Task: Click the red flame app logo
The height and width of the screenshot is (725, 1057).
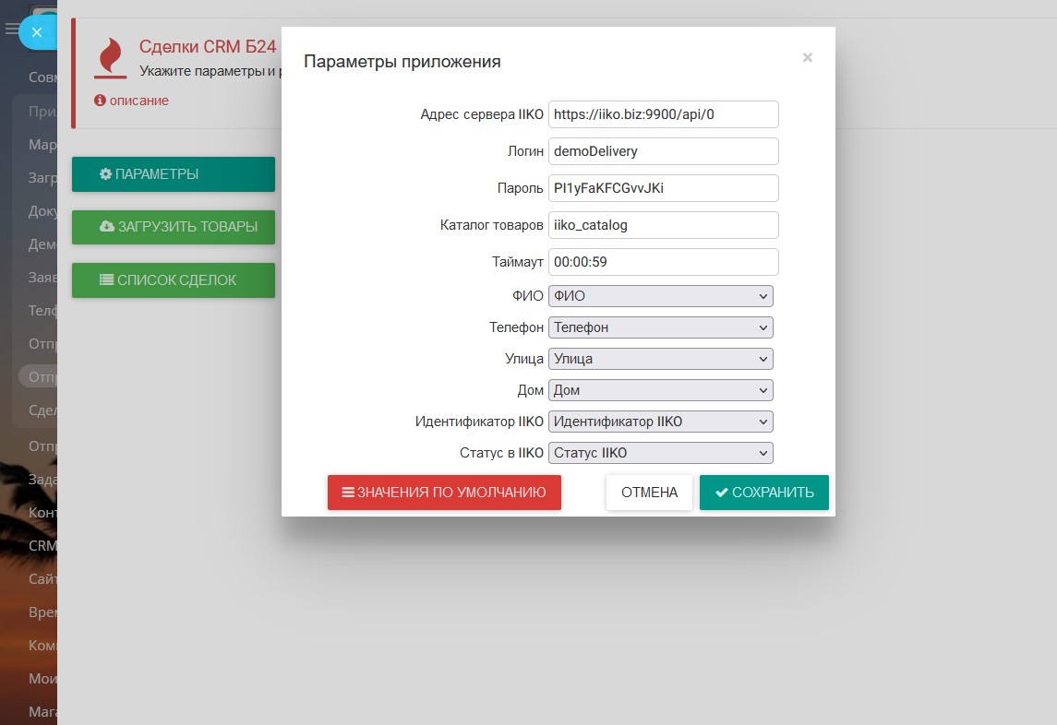Action: pyautogui.click(x=111, y=57)
